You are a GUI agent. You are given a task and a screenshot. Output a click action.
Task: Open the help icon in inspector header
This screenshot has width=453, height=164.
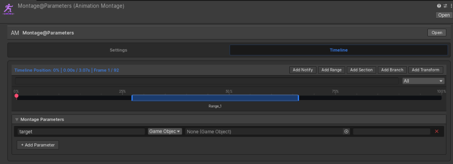point(439,6)
